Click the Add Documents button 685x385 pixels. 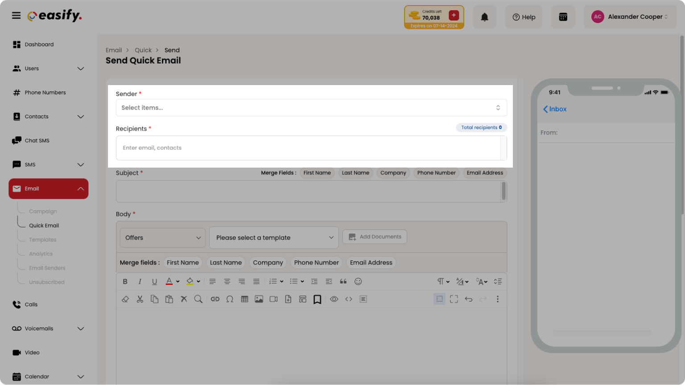point(375,237)
